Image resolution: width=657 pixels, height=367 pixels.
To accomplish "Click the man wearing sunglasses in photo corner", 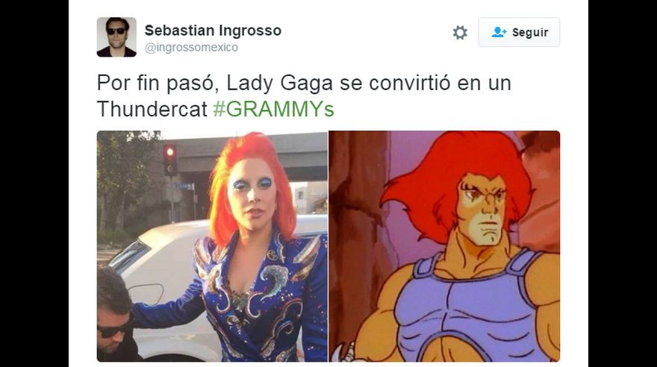I will [x=113, y=316].
